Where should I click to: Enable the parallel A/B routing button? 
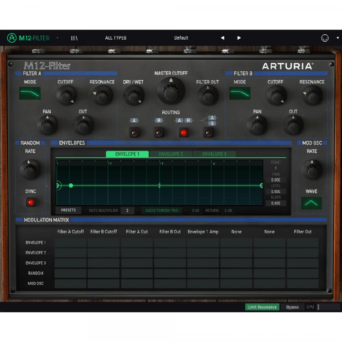pos(208,132)
